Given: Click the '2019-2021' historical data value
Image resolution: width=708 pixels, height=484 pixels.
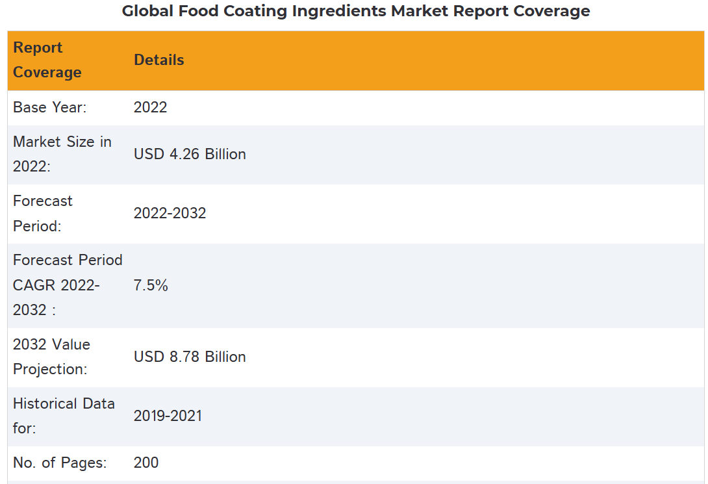Looking at the screenshot, I should click(x=168, y=416).
